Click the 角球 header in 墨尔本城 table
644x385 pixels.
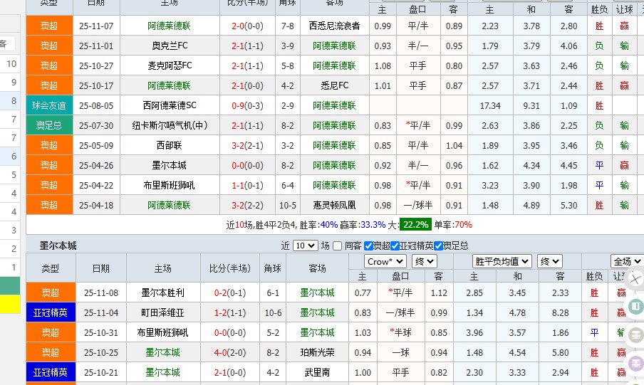273,268
